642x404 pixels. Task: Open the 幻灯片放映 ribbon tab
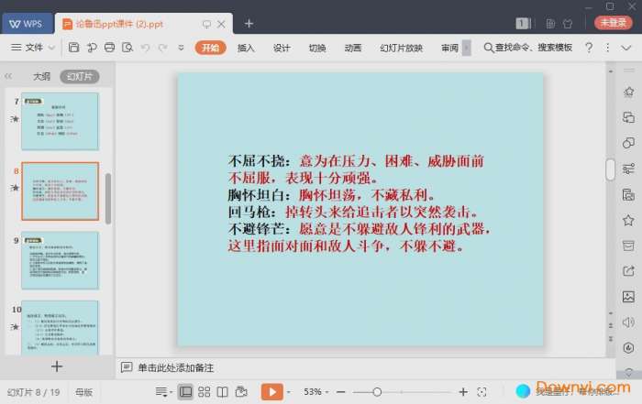pyautogui.click(x=402, y=48)
